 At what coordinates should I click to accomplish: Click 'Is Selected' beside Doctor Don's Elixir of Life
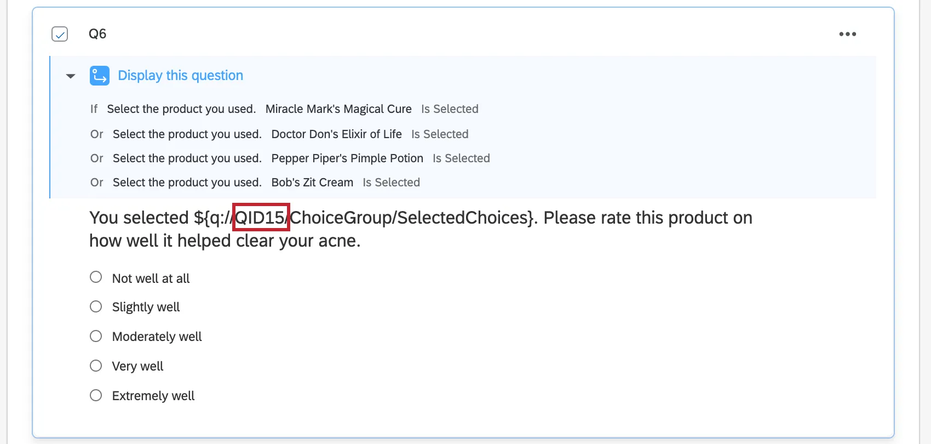pos(440,134)
